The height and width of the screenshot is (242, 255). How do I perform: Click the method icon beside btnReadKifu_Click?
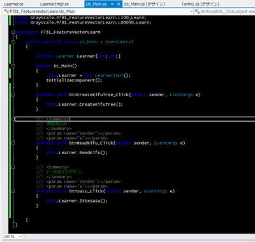197,11
